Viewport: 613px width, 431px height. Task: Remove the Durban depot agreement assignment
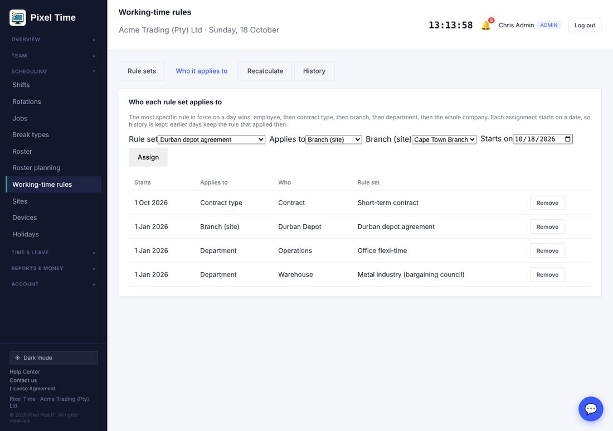(547, 227)
